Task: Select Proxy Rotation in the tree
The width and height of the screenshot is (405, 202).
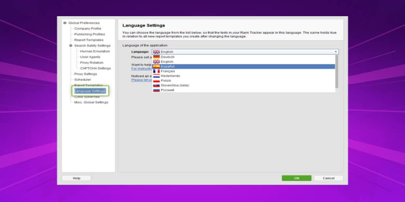Action: point(92,63)
